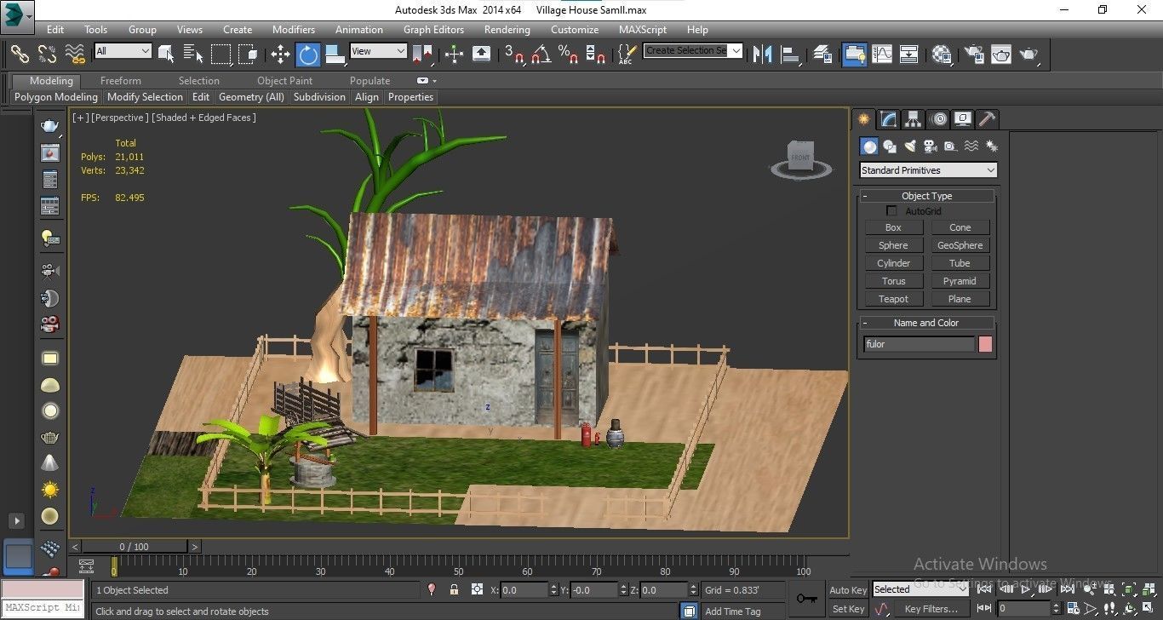
Task: Open the reference coordinate View dropdown
Action: click(378, 51)
